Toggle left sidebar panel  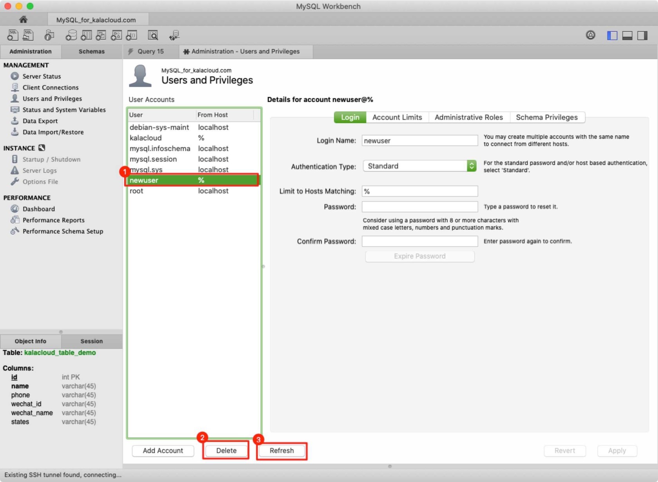coord(612,35)
